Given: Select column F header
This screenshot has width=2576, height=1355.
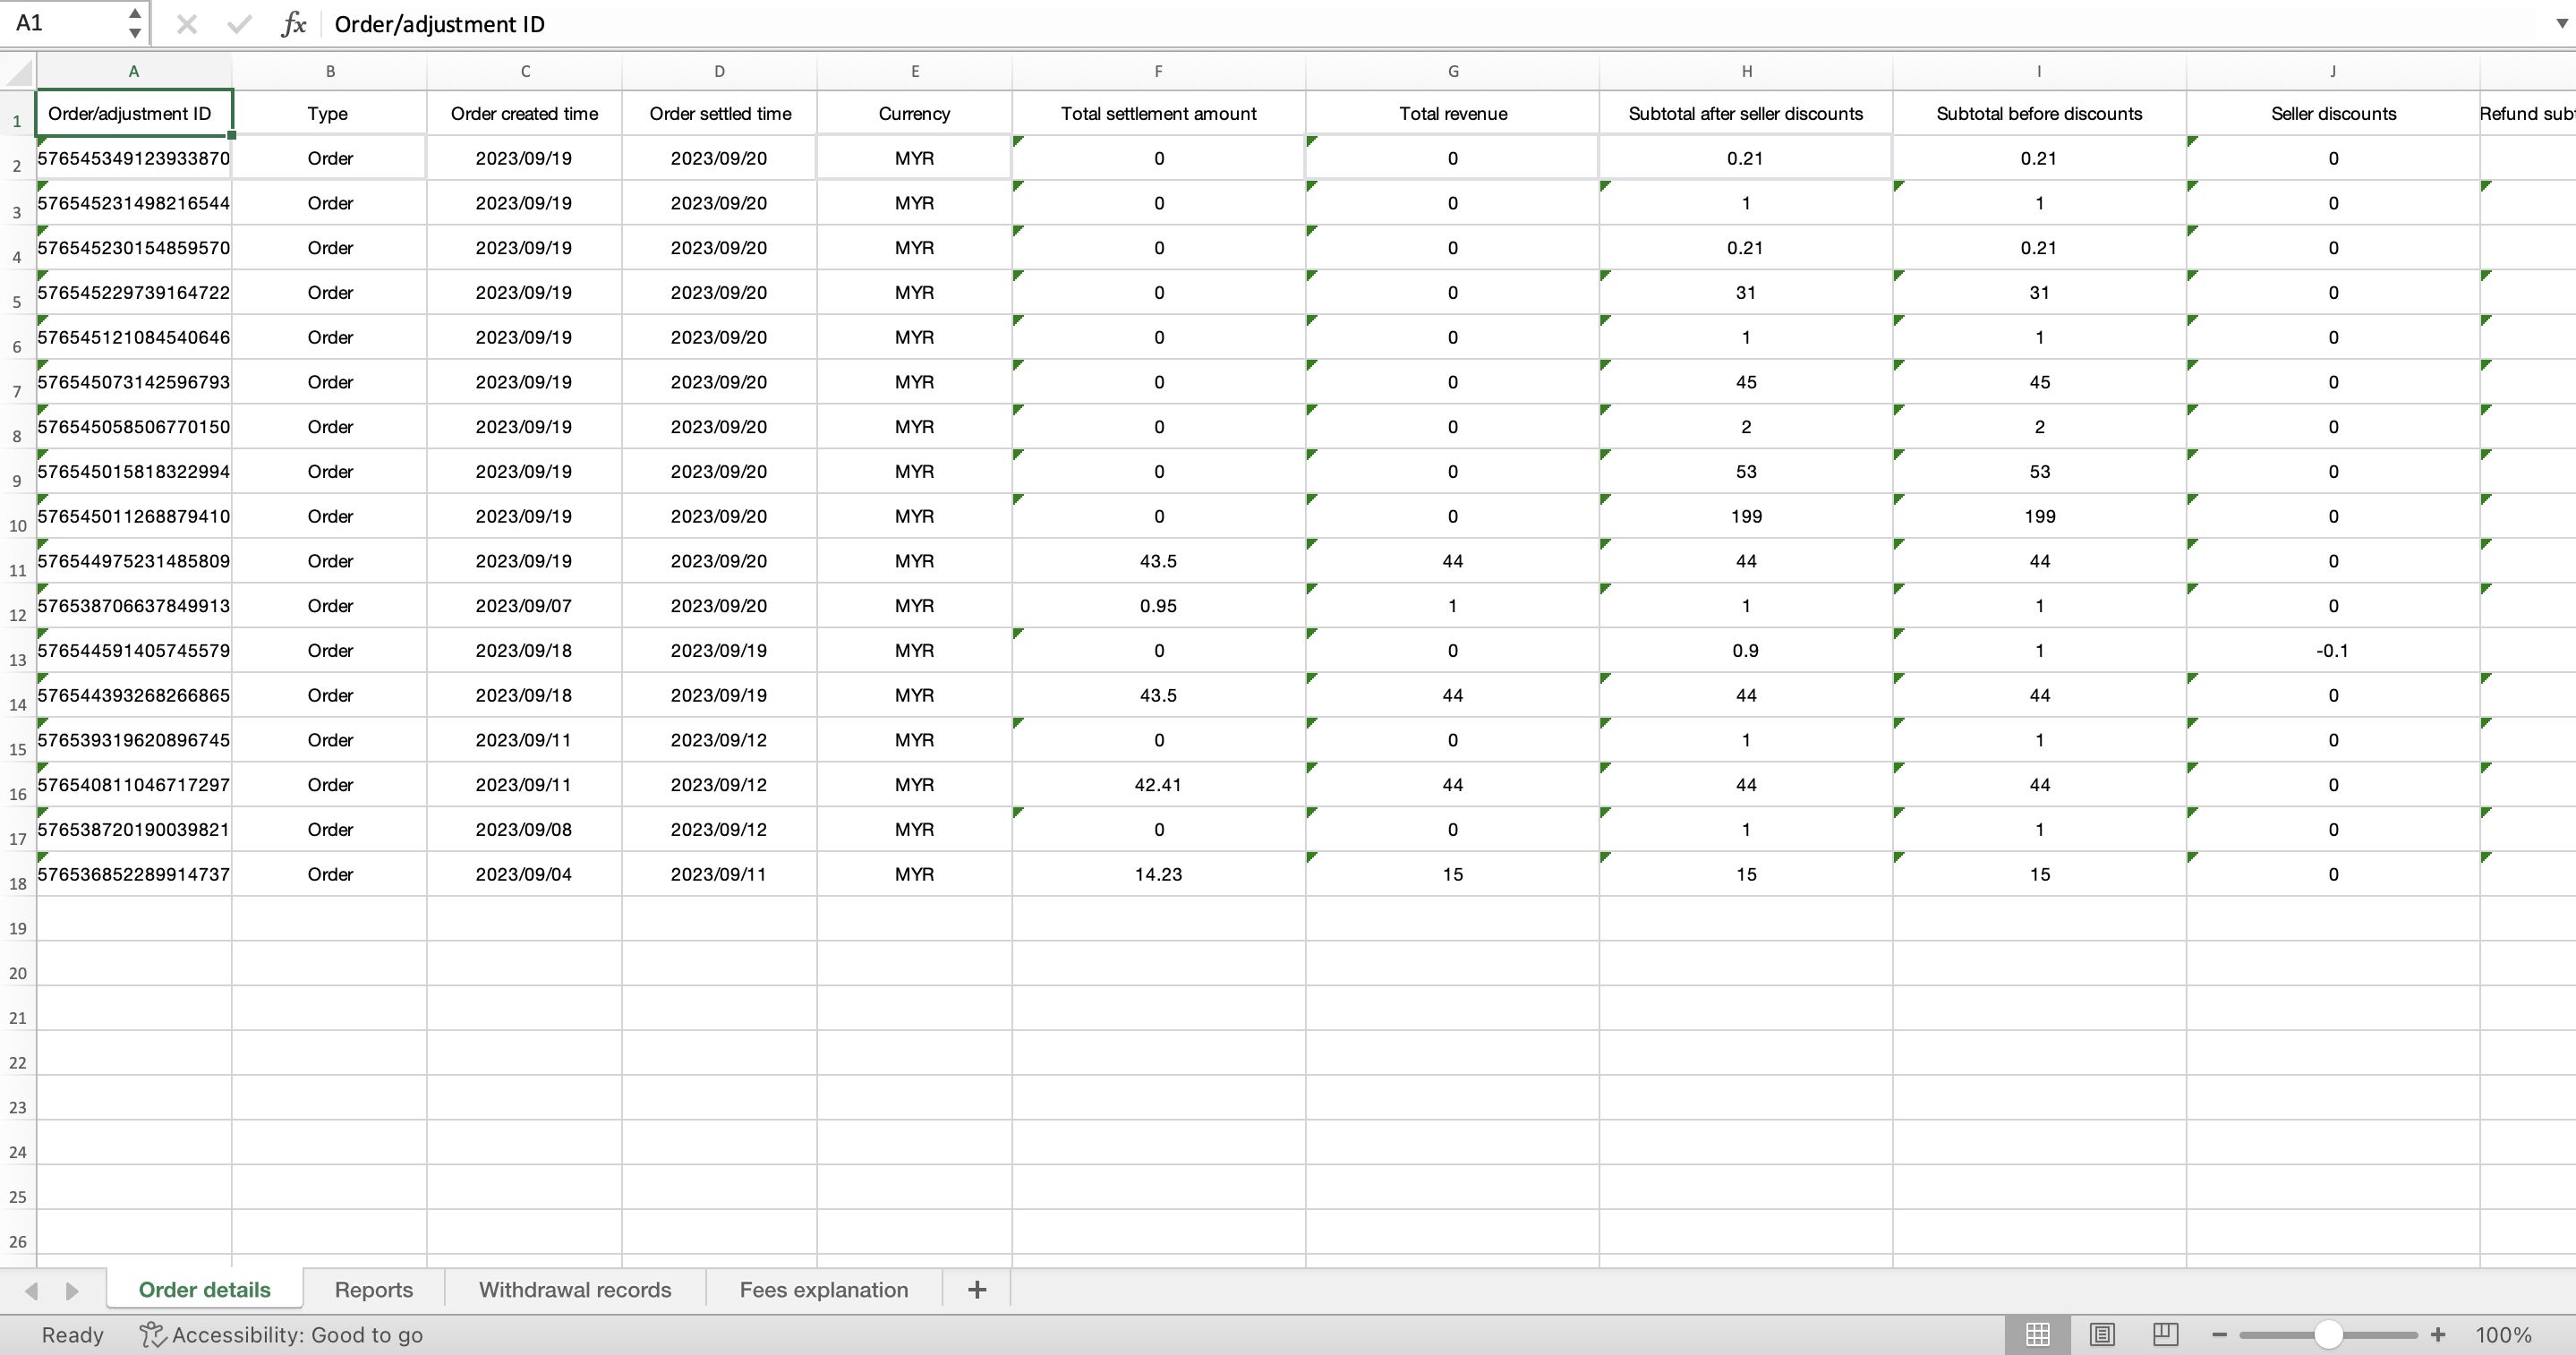Looking at the screenshot, I should (x=1158, y=71).
